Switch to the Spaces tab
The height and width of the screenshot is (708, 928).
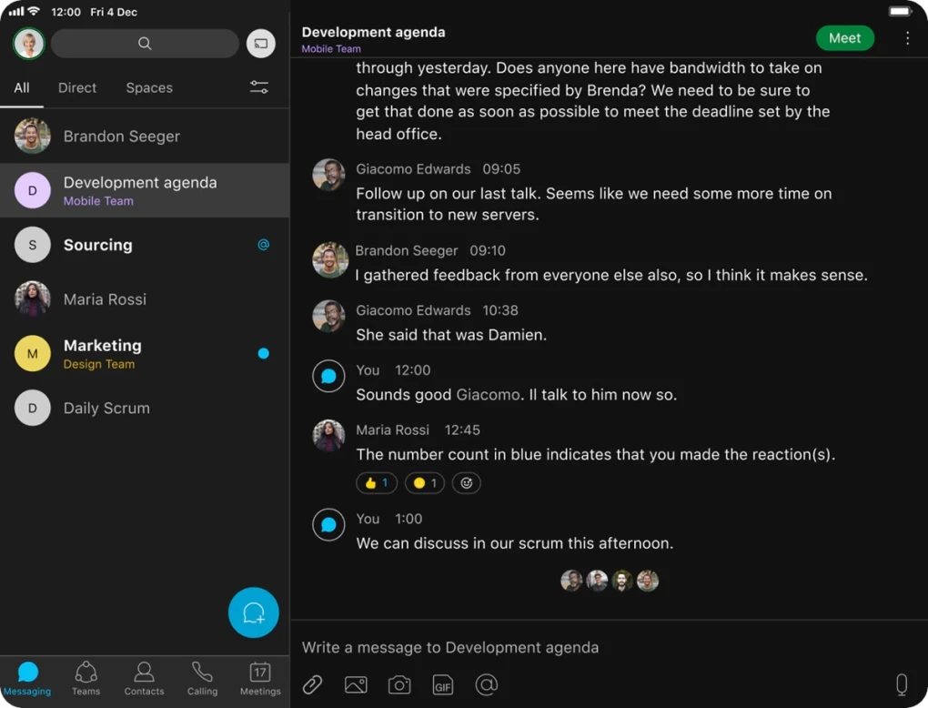click(148, 87)
